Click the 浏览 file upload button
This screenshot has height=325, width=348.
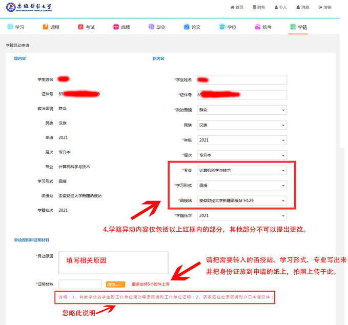pyautogui.click(x=115, y=284)
